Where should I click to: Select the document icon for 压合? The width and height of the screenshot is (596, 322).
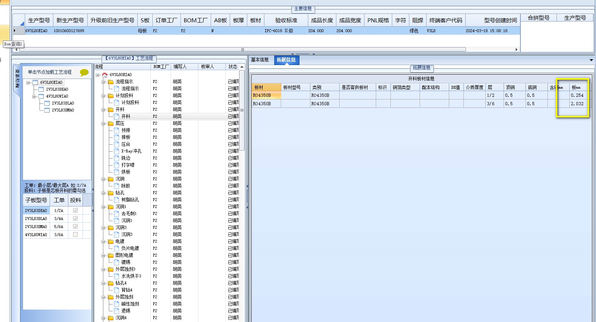(x=116, y=144)
